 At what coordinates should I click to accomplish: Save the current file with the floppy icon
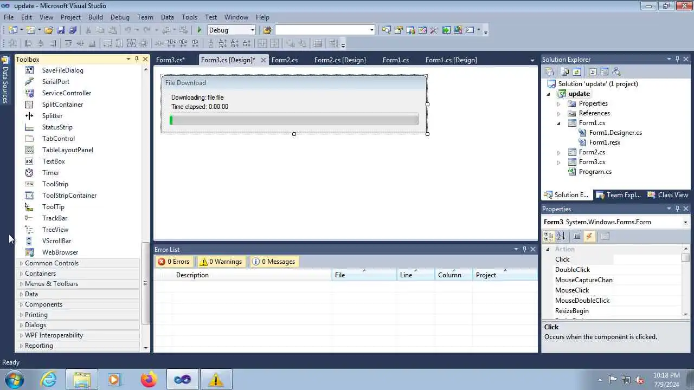[x=61, y=30]
